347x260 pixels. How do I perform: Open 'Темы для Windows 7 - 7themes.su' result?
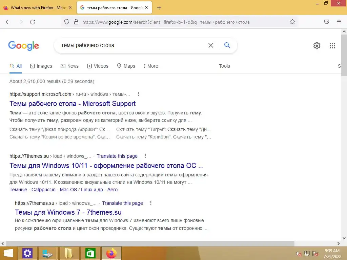click(x=68, y=212)
